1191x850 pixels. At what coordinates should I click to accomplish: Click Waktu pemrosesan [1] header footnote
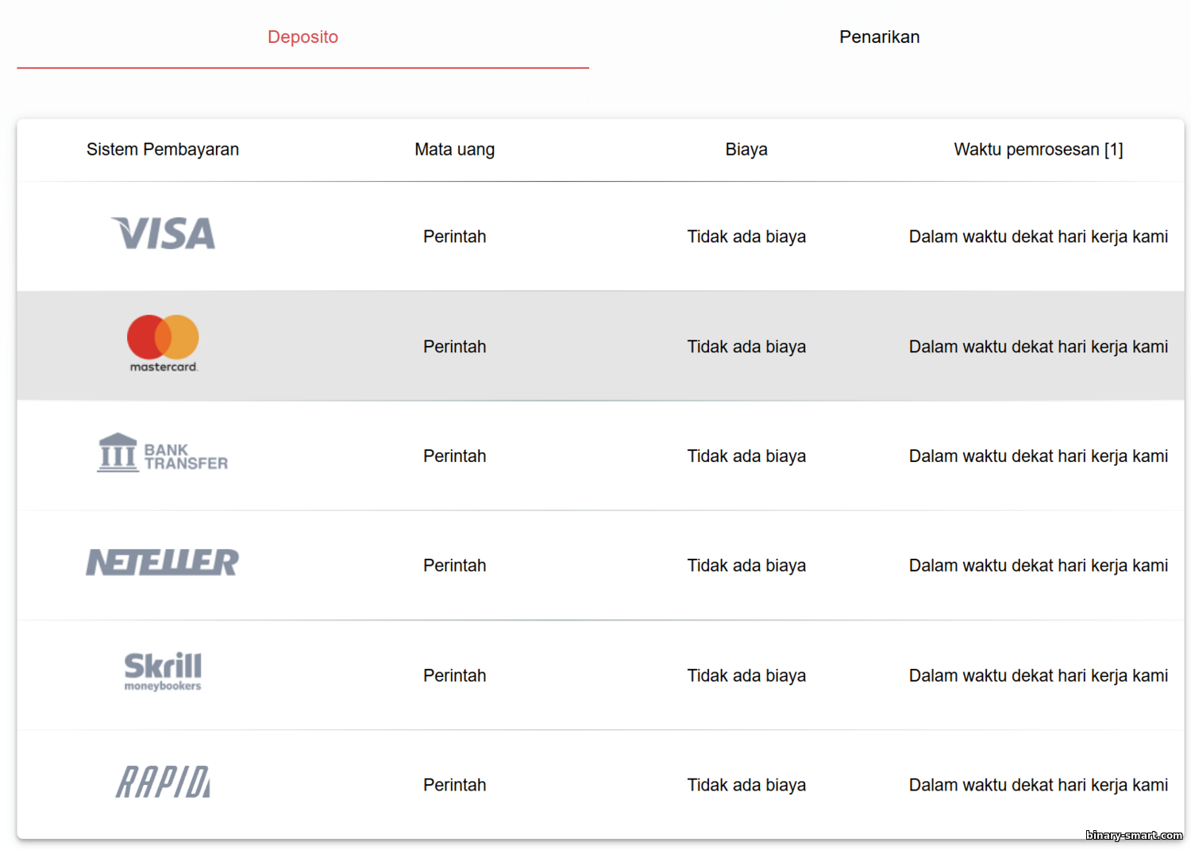pos(1113,149)
